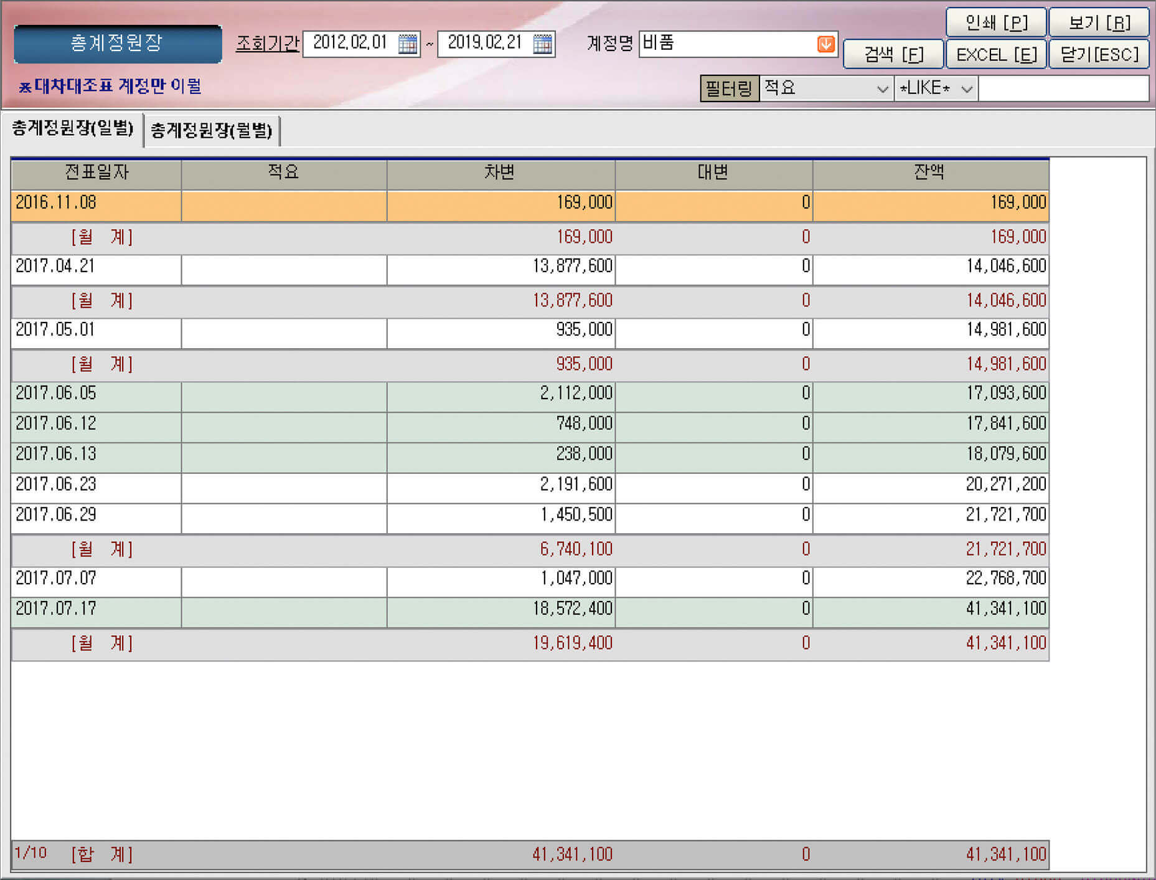1156x880 pixels.
Task: Click the 전표일자 column header
Action: click(x=96, y=173)
